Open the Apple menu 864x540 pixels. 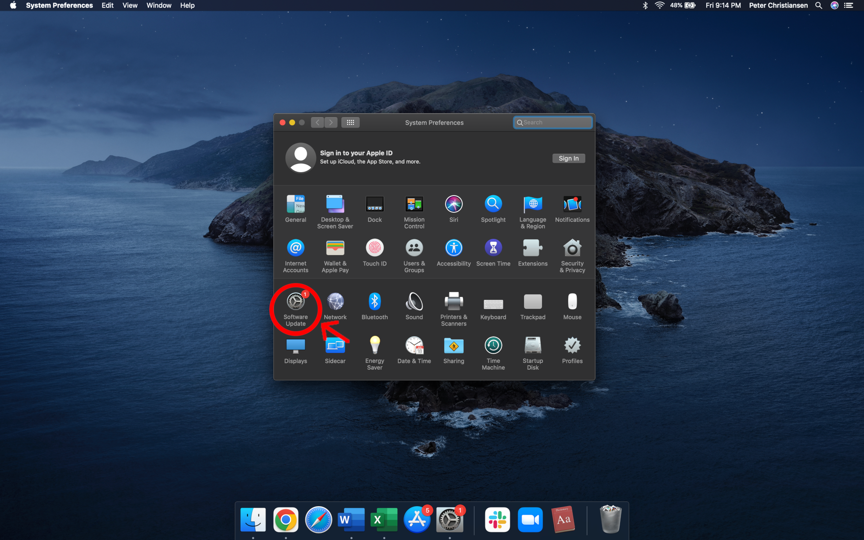pyautogui.click(x=13, y=5)
